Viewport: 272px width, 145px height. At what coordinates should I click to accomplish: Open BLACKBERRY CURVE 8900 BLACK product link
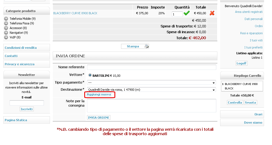pyautogui.click(x=75, y=13)
